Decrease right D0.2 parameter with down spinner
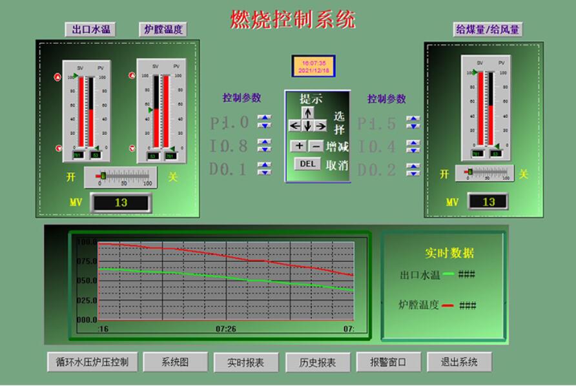This screenshot has width=576, height=386. coord(413,173)
